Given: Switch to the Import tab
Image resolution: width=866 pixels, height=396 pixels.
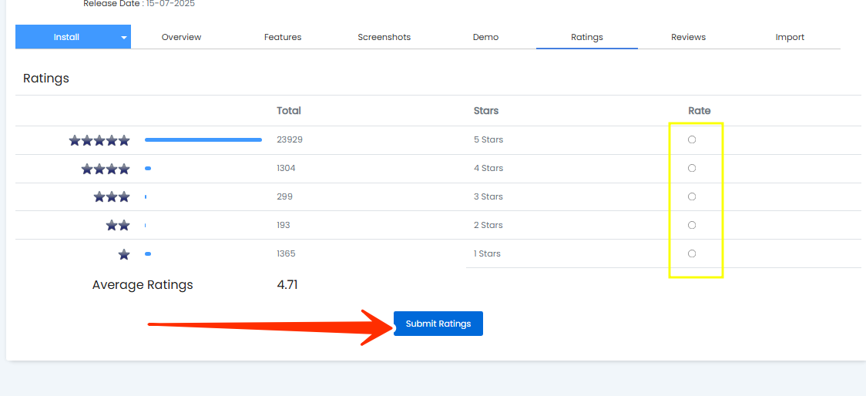Looking at the screenshot, I should pos(790,37).
